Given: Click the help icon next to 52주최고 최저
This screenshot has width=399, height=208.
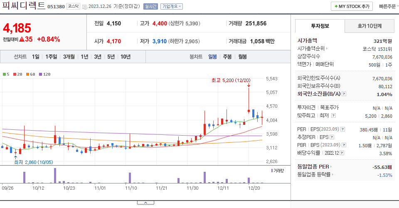Looking at the screenshot, I should coord(333,116).
